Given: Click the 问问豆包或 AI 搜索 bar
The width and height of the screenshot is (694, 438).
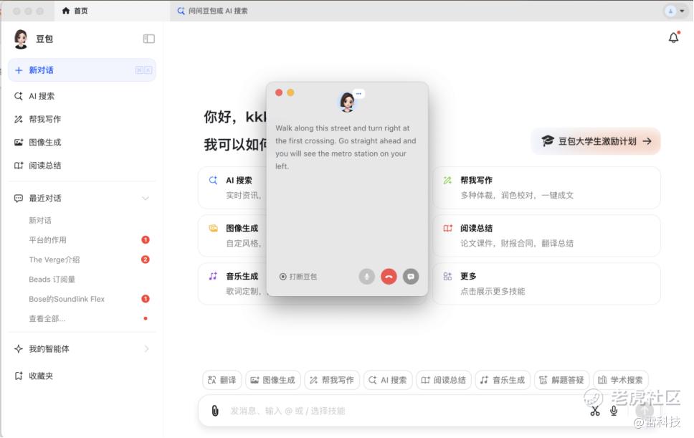Looking at the screenshot, I should 218,11.
